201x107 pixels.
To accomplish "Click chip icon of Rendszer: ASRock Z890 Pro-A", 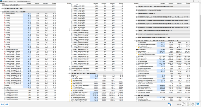I will point(3,5).
